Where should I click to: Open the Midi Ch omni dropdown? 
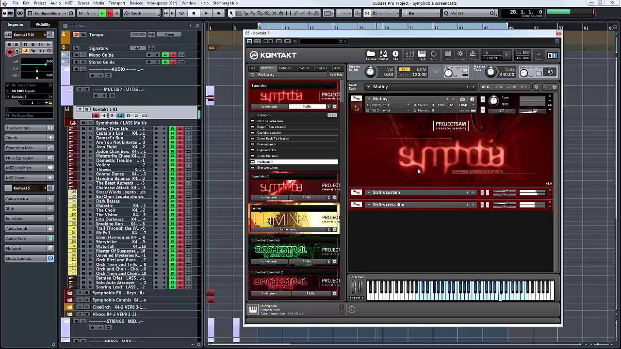pos(387,111)
